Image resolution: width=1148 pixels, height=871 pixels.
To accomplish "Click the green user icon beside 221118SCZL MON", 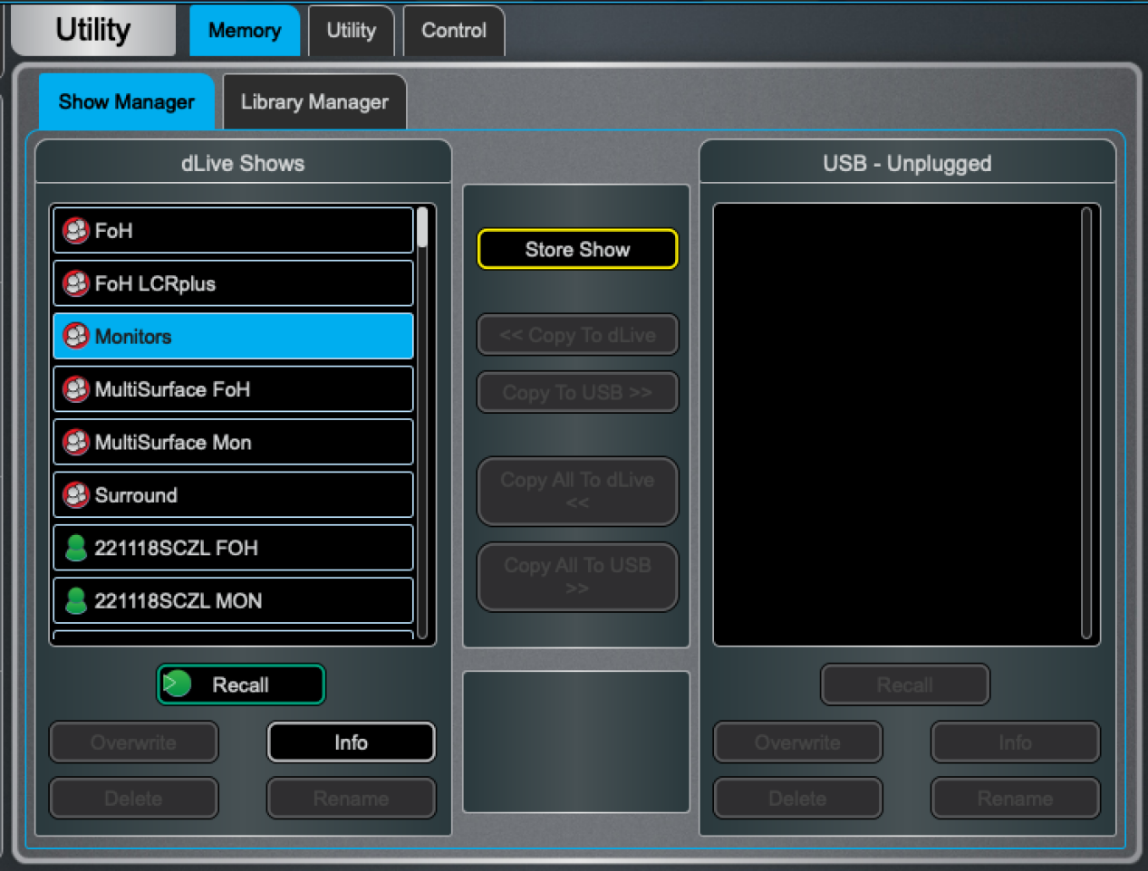I will (76, 600).
